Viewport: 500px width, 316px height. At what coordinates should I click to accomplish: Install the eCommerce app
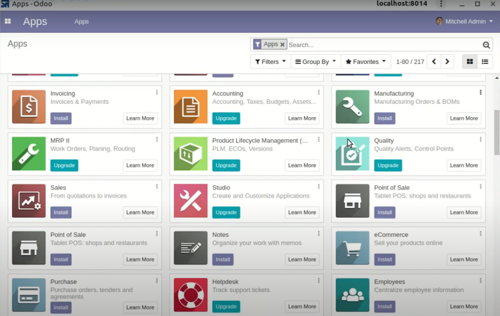tap(385, 259)
